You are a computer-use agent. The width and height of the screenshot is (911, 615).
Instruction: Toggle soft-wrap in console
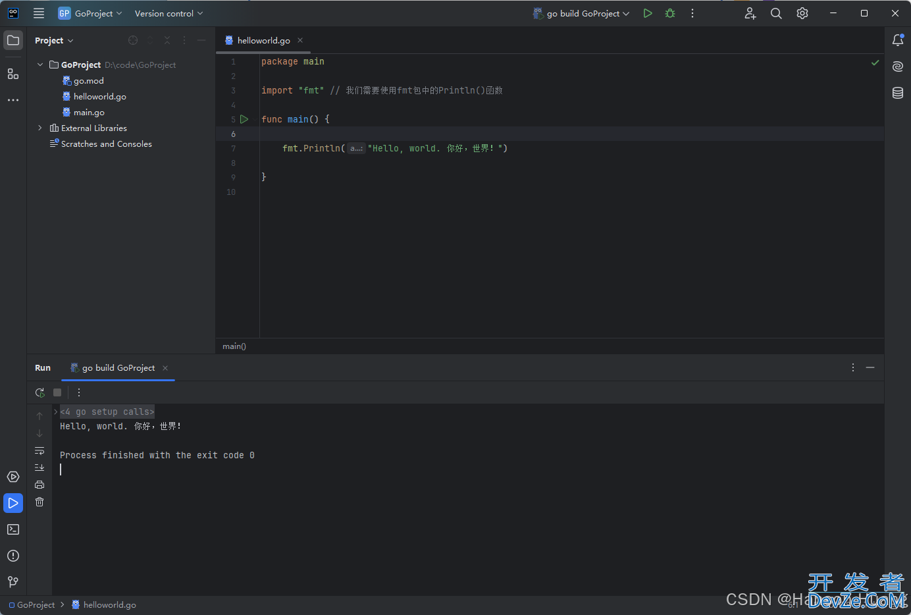[39, 450]
